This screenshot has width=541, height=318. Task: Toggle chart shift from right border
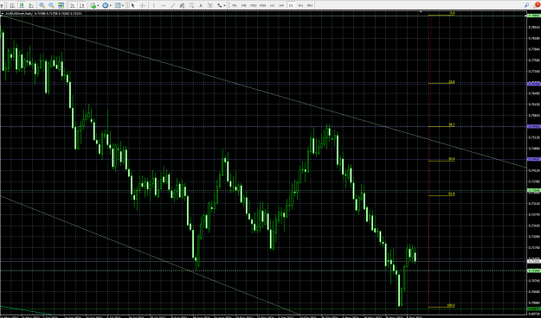82,5
